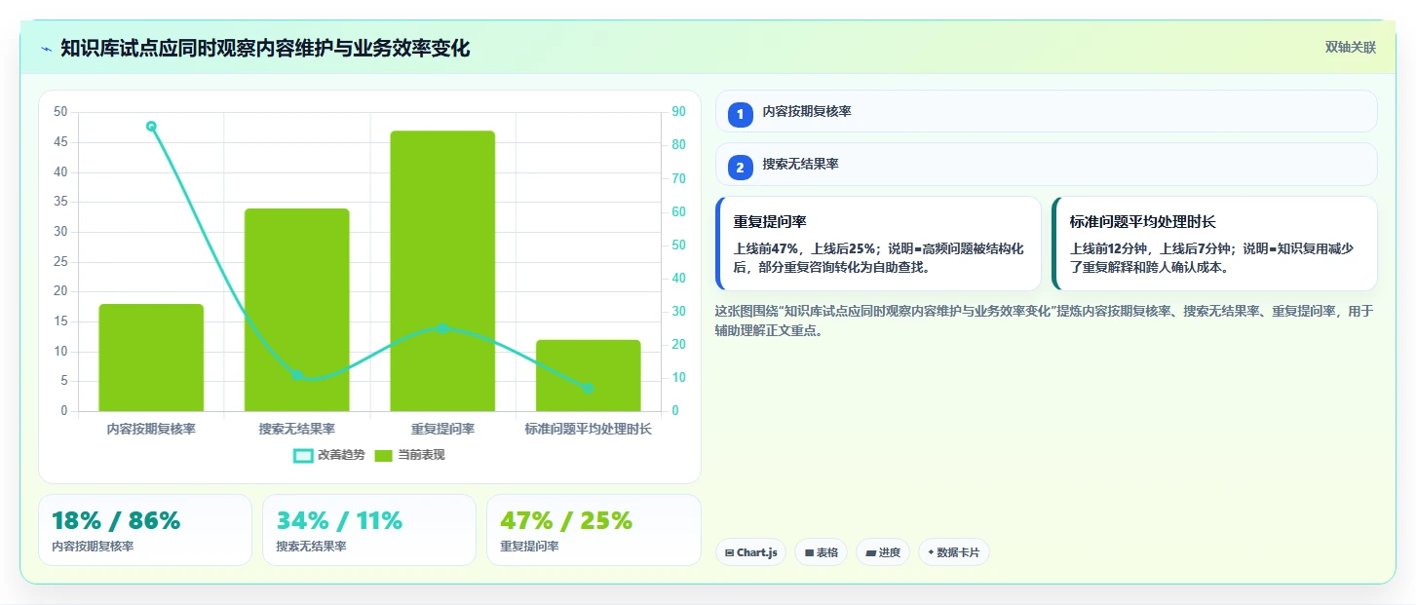Screen dimensions: 1416x605
Task: Click the green bar for 标准问题平均处理时长
Action: coord(588,375)
